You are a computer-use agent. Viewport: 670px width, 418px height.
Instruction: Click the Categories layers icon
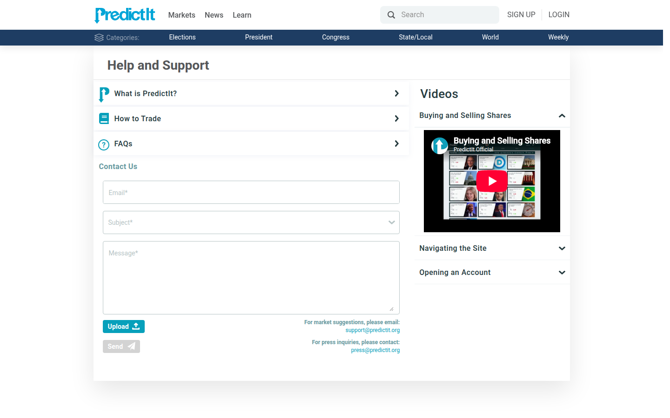click(x=99, y=38)
